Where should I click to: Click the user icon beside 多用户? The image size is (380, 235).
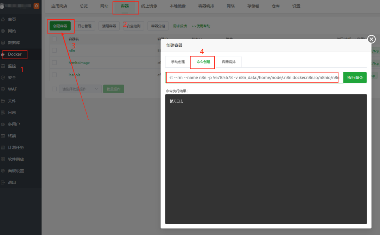pyautogui.click(x=3, y=124)
